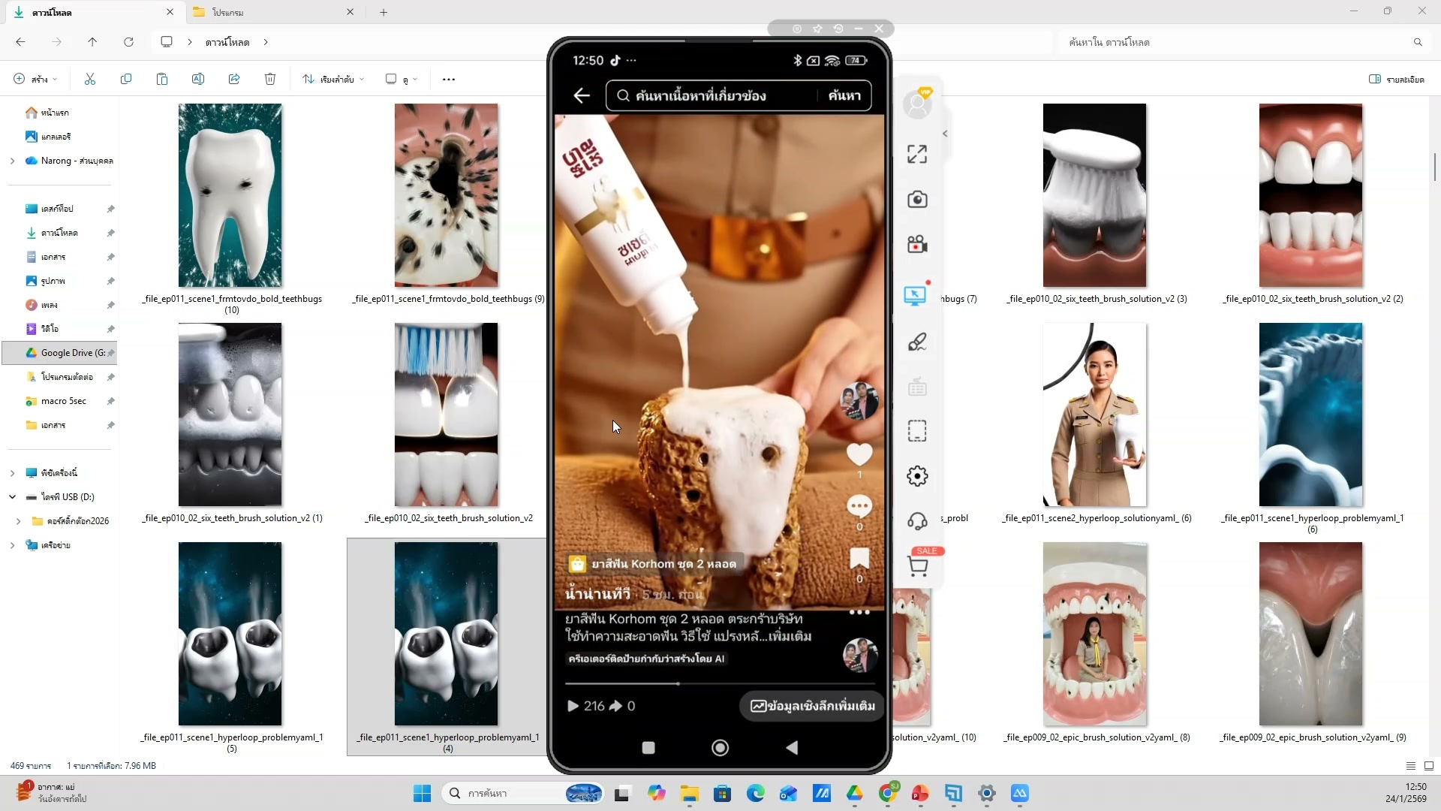This screenshot has height=811, width=1441.
Task: Bookmark the TikTok video
Action: tap(859, 558)
